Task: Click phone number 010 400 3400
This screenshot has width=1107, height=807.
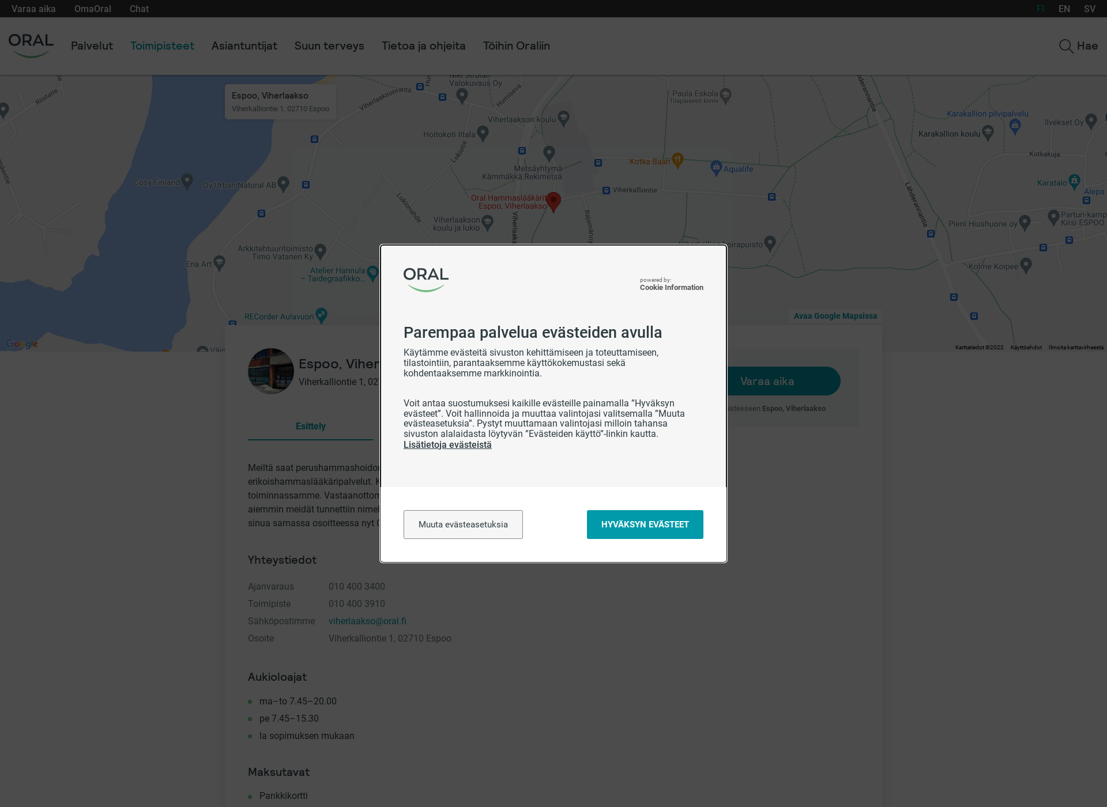Action: pos(357,586)
